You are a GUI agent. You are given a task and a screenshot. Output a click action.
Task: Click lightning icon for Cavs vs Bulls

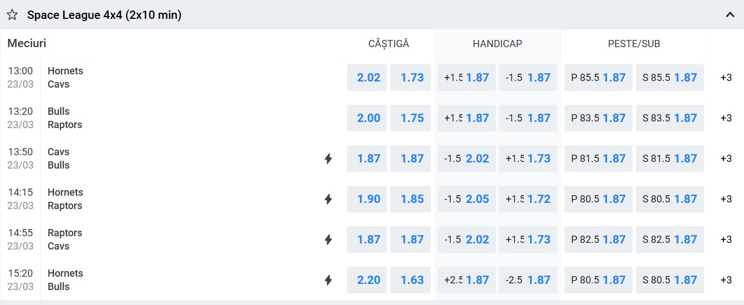click(x=328, y=159)
